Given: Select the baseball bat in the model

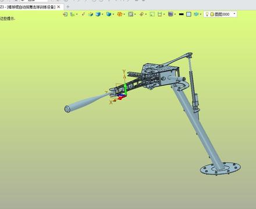Looking at the screenshot, I should click(x=86, y=102).
